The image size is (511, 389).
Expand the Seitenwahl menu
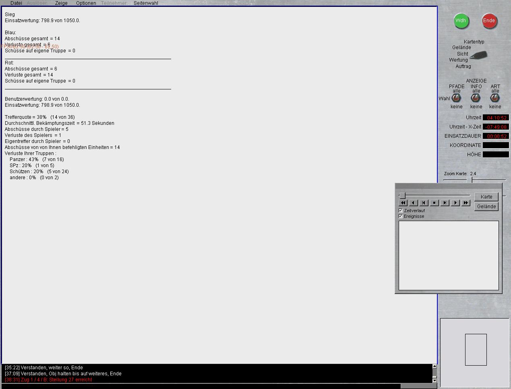[x=146, y=3]
